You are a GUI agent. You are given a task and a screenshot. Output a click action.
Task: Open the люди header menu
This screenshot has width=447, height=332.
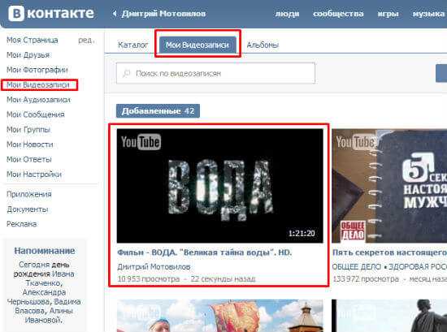click(287, 13)
